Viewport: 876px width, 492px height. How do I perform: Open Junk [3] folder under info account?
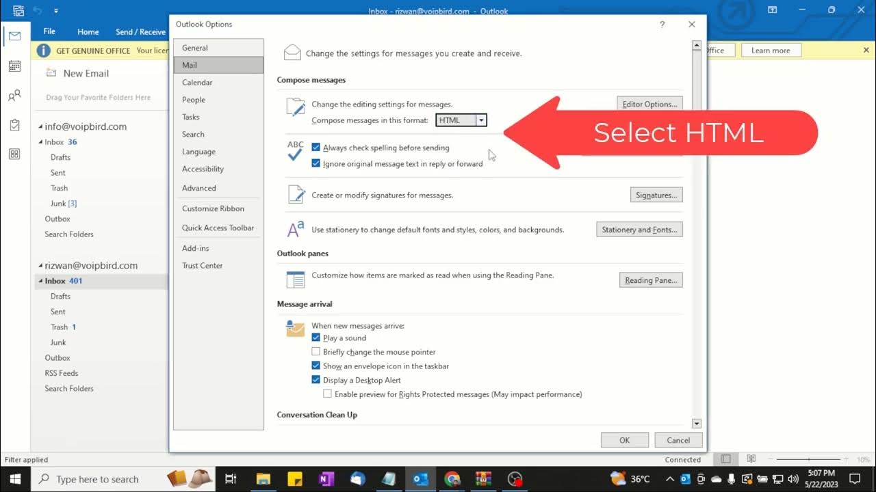[63, 203]
